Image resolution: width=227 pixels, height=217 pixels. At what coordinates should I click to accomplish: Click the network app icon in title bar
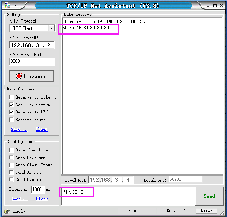(7, 5)
